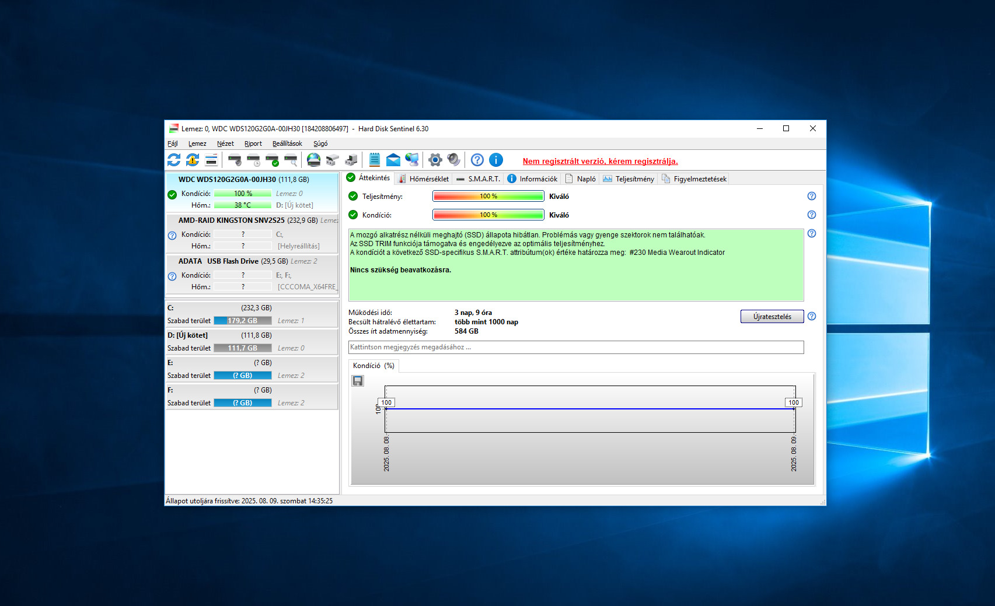Open the Fájl menu
Image resolution: width=995 pixels, height=606 pixels.
[x=173, y=143]
